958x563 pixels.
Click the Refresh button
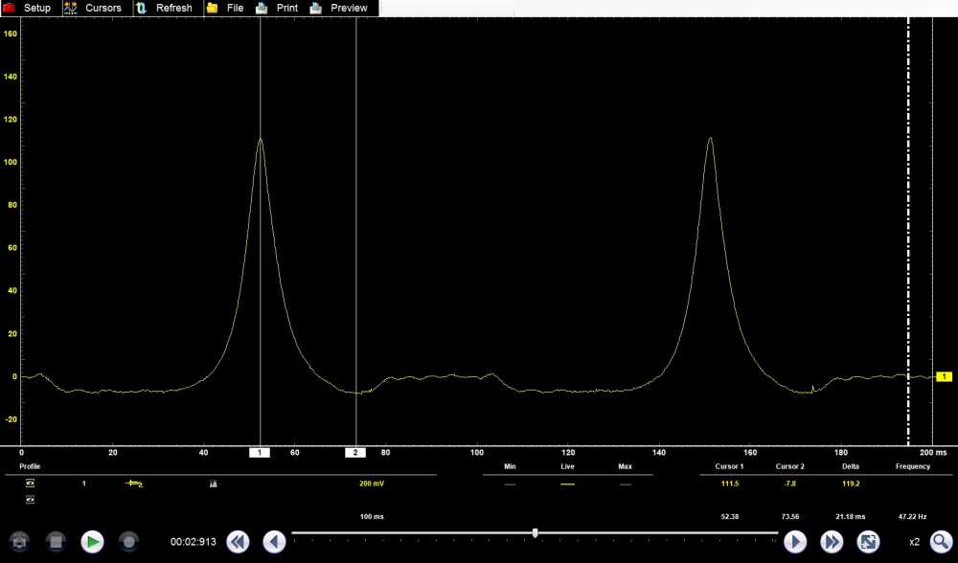165,8
